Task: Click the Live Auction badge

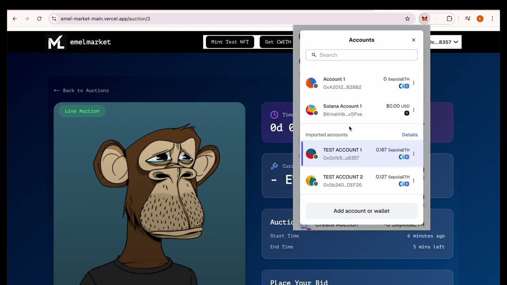Action: tap(82, 111)
